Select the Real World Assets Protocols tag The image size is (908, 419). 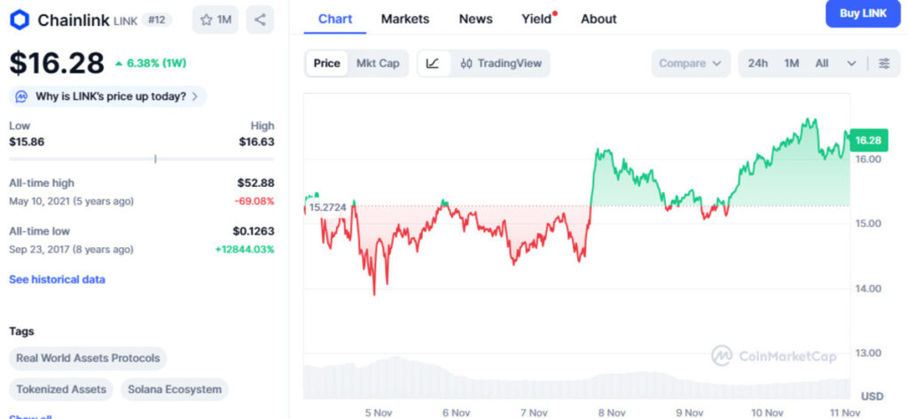[x=88, y=358]
